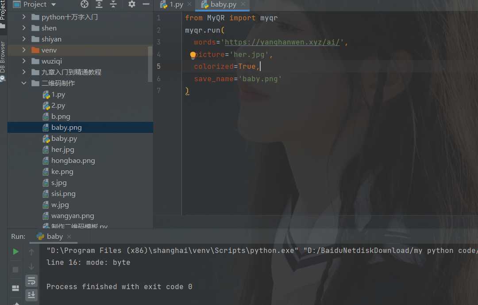Click the project tree vertical scrollbar
This screenshot has width=478, height=305.
[x=150, y=64]
